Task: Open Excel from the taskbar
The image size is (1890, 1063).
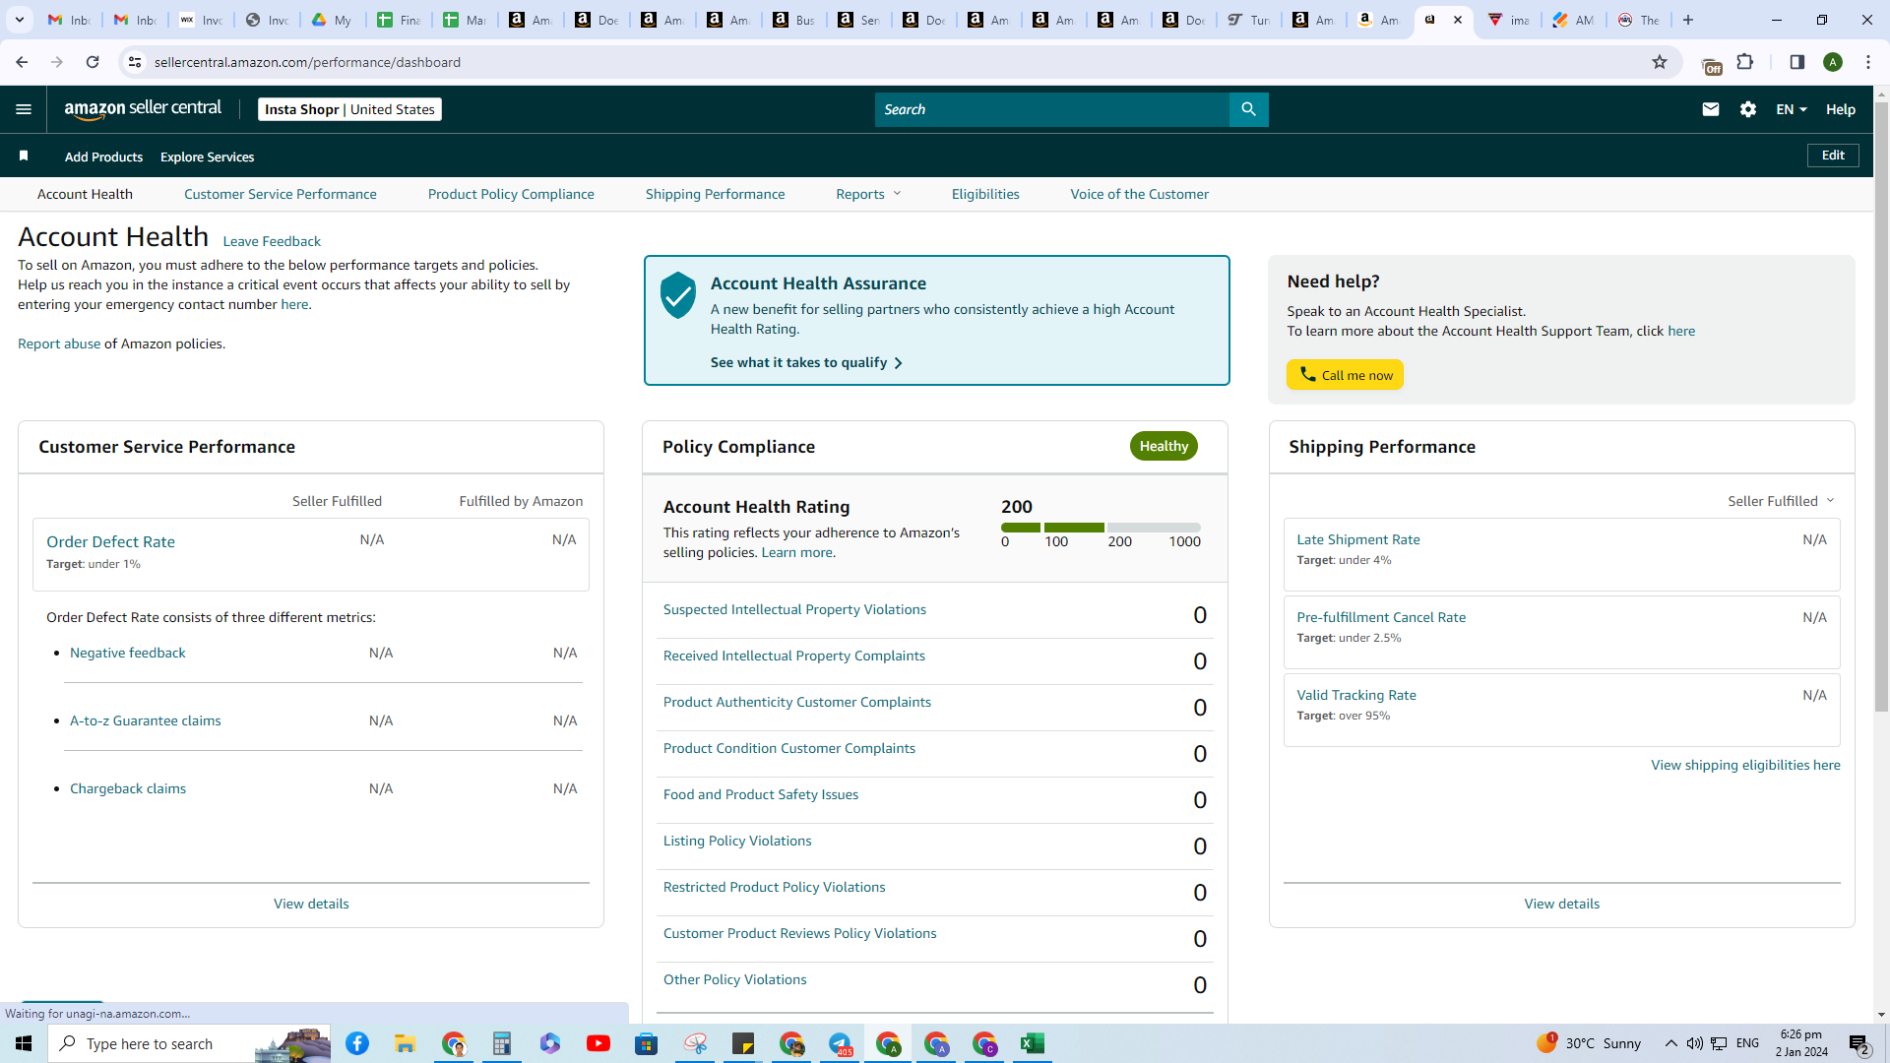Action: pyautogui.click(x=1033, y=1043)
